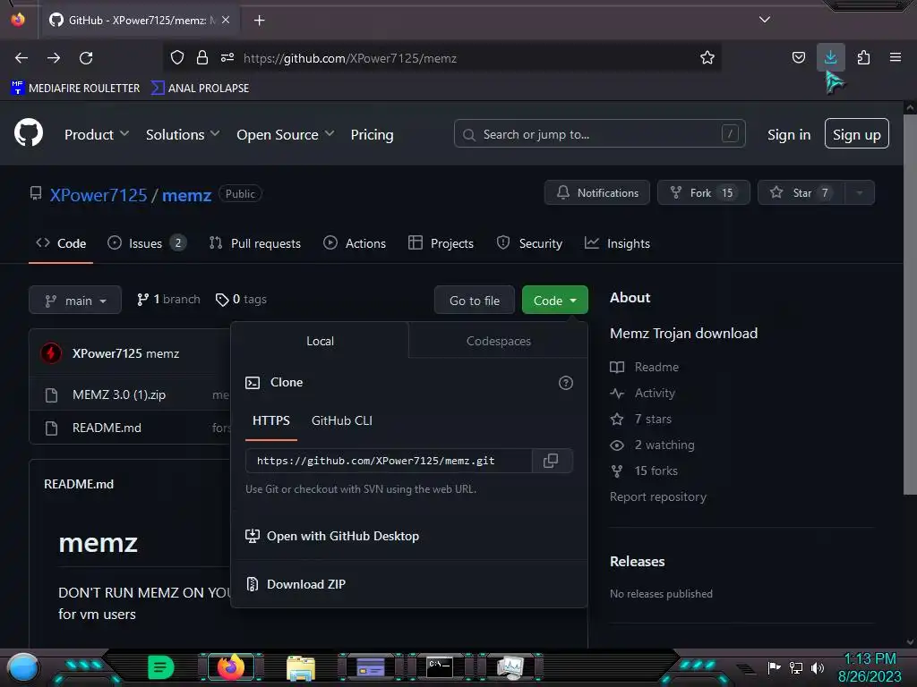Copy the clone URL to clipboard
Viewport: 917px width, 687px height.
[551, 461]
